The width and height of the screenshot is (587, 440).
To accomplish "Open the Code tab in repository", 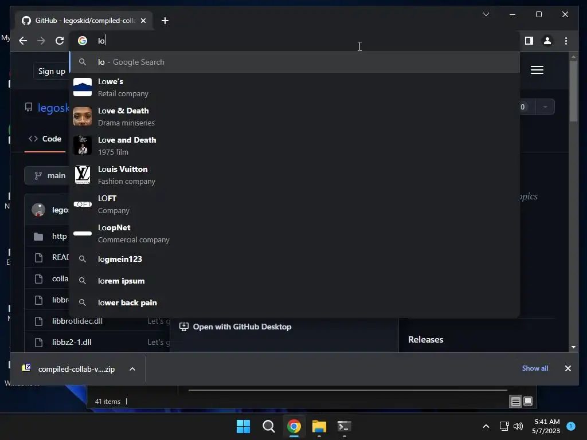I will pyautogui.click(x=45, y=139).
